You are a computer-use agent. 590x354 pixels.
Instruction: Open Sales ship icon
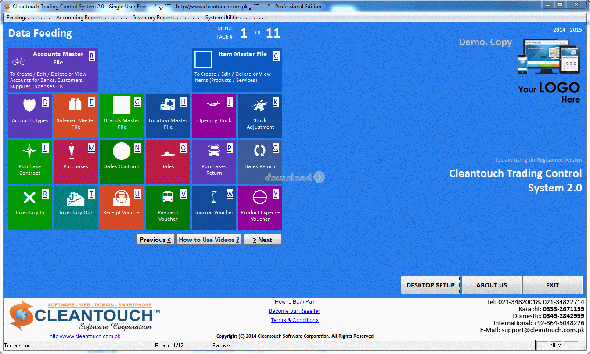(x=168, y=154)
